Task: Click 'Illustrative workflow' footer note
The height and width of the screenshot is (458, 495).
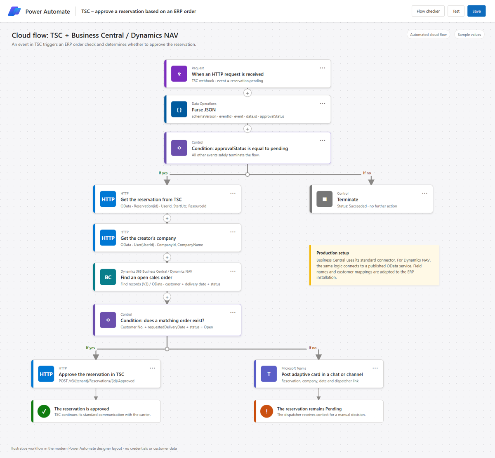Action: [x=94, y=448]
